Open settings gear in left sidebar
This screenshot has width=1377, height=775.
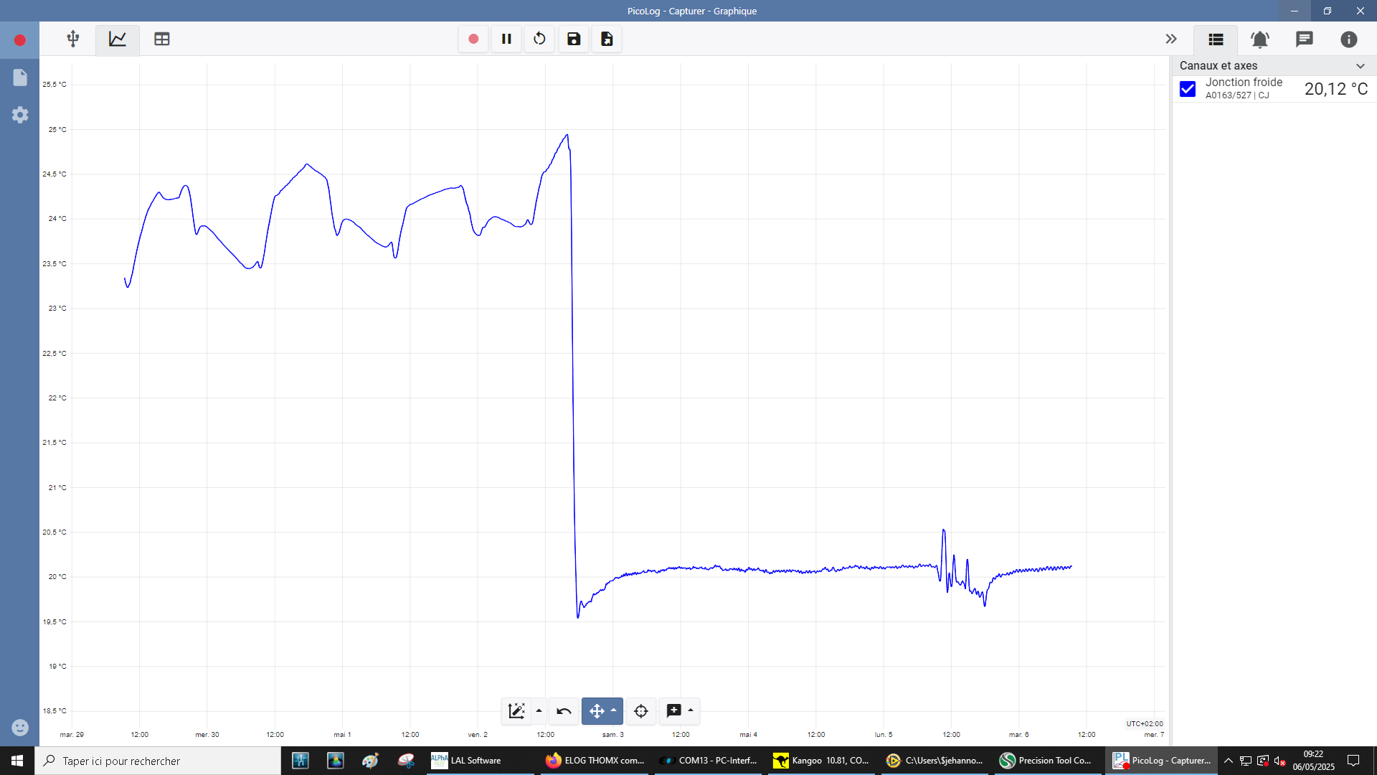tap(20, 115)
